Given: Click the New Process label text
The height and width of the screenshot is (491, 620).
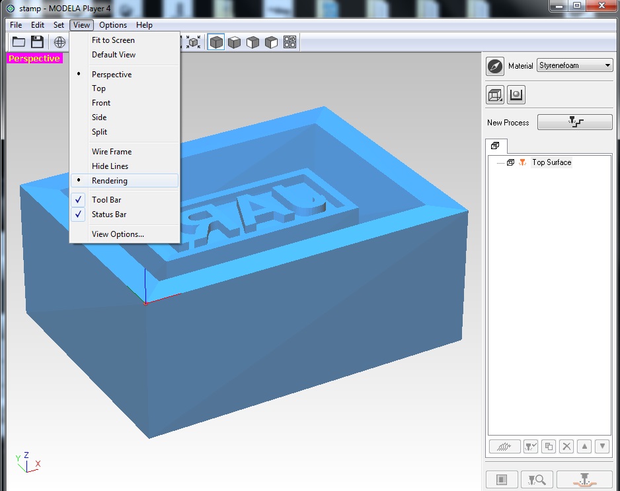Looking at the screenshot, I should (x=508, y=123).
